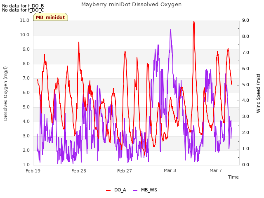Click the 'No data for f_DO_C' message

[x=23, y=10]
